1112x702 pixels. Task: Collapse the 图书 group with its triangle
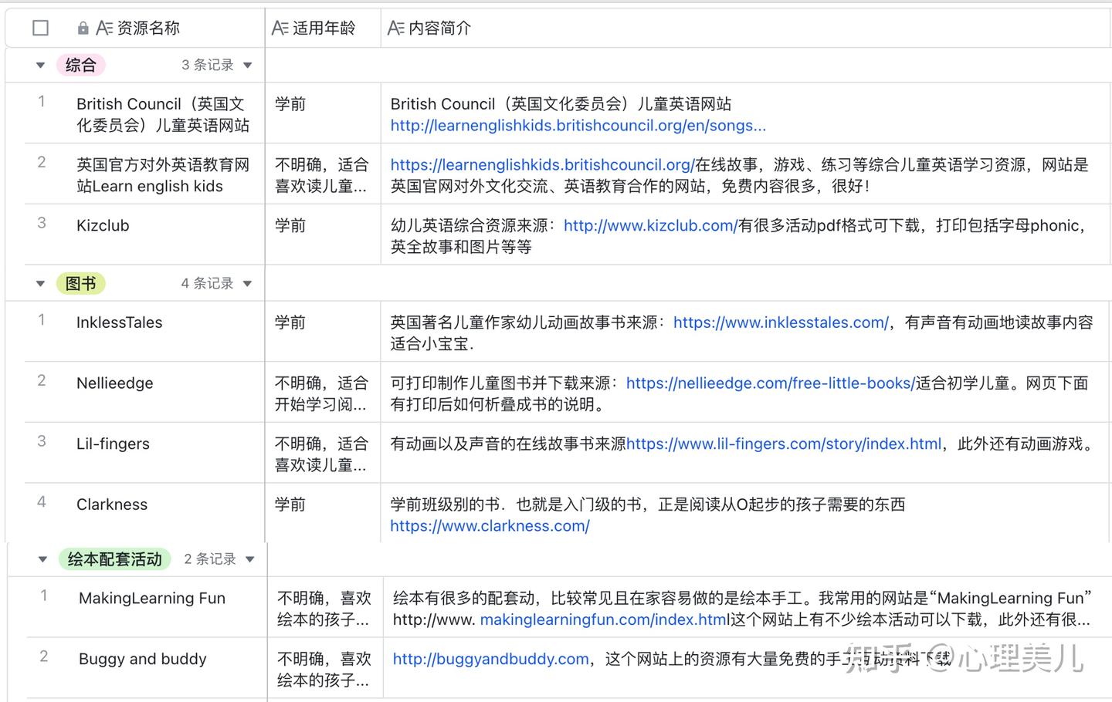pos(40,284)
